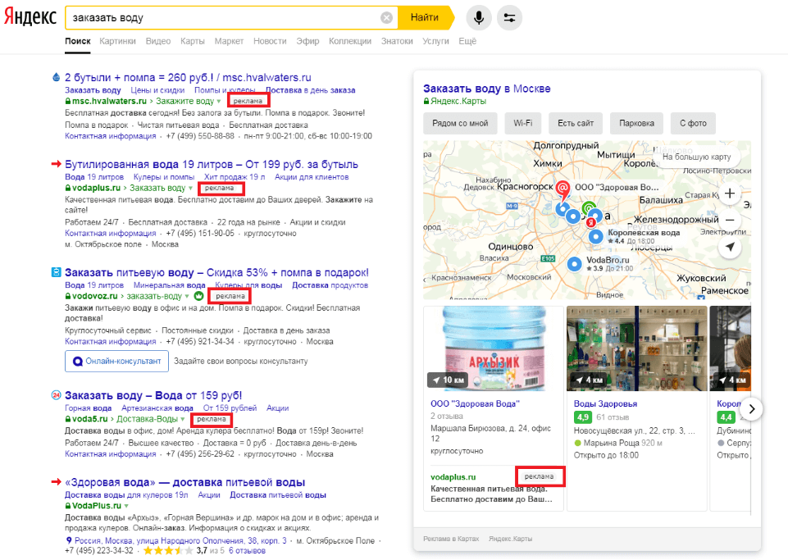788x560 pixels.
Task: Clear the search query with the X icon
Action: pyautogui.click(x=386, y=18)
